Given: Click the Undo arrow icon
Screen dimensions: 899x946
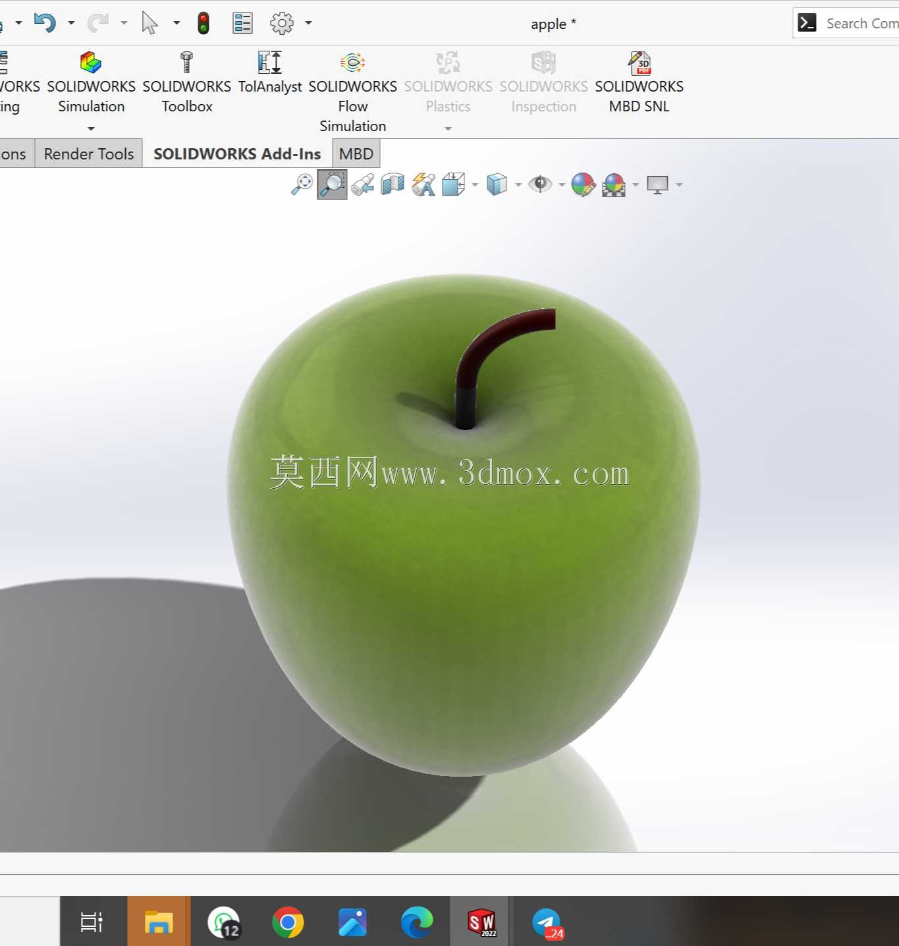Looking at the screenshot, I should pos(45,23).
